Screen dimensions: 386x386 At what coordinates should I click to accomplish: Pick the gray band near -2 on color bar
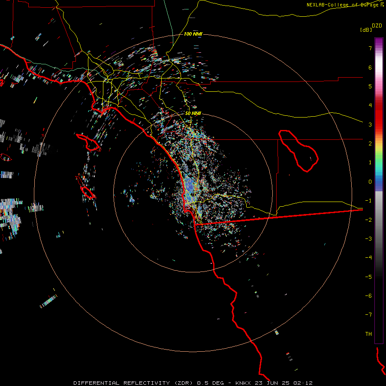pos(379,220)
